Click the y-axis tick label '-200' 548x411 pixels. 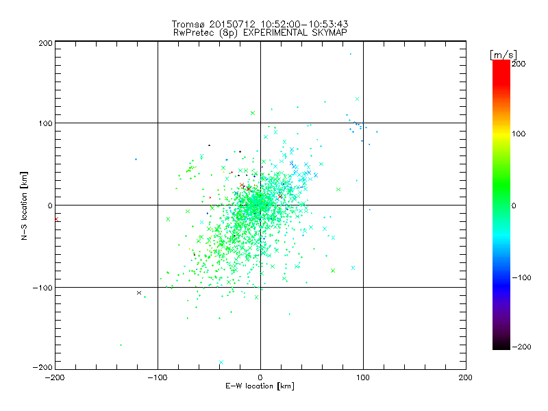click(x=42, y=367)
